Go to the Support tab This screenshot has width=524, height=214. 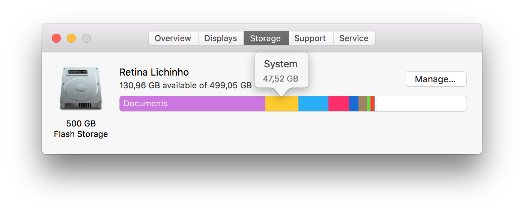(x=310, y=38)
